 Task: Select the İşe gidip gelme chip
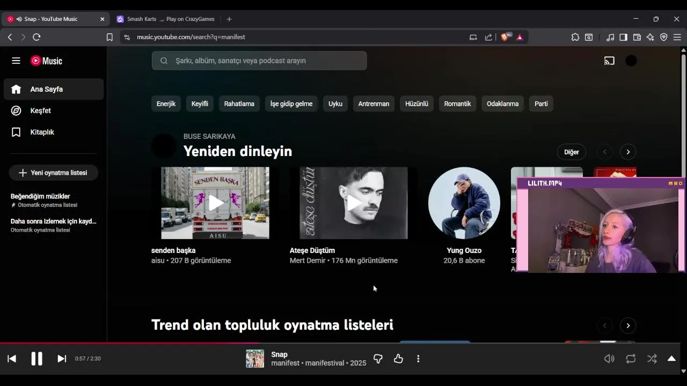click(291, 103)
